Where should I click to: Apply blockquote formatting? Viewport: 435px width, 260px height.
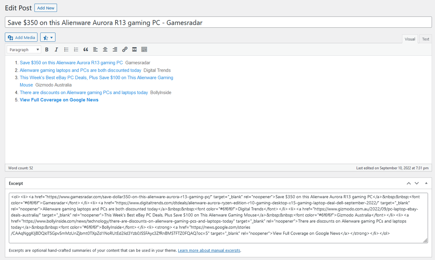click(x=86, y=50)
